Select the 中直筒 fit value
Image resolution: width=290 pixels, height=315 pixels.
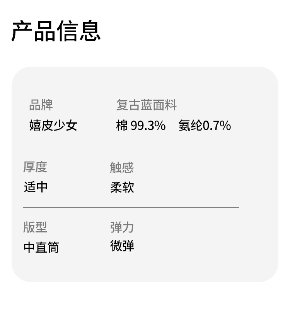click(x=41, y=247)
